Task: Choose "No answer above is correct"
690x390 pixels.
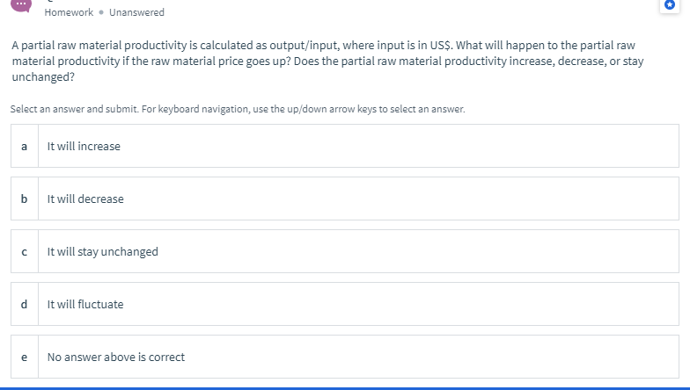Action: (116, 357)
